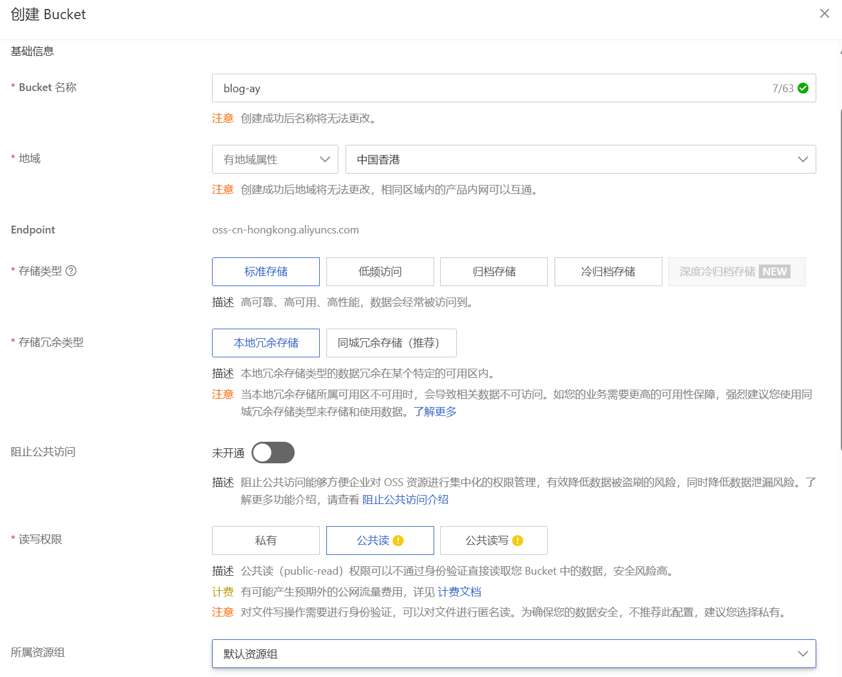The height and width of the screenshot is (677, 842).
Task: Select 冷归档存储 storage type
Action: (x=608, y=272)
